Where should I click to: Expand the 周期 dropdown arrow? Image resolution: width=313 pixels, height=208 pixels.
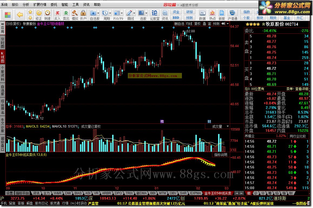tap(110, 13)
